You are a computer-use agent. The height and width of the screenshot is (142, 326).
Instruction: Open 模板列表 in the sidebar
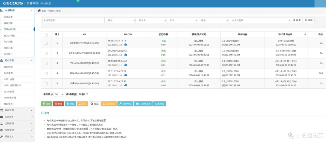click(x=8, y=23)
